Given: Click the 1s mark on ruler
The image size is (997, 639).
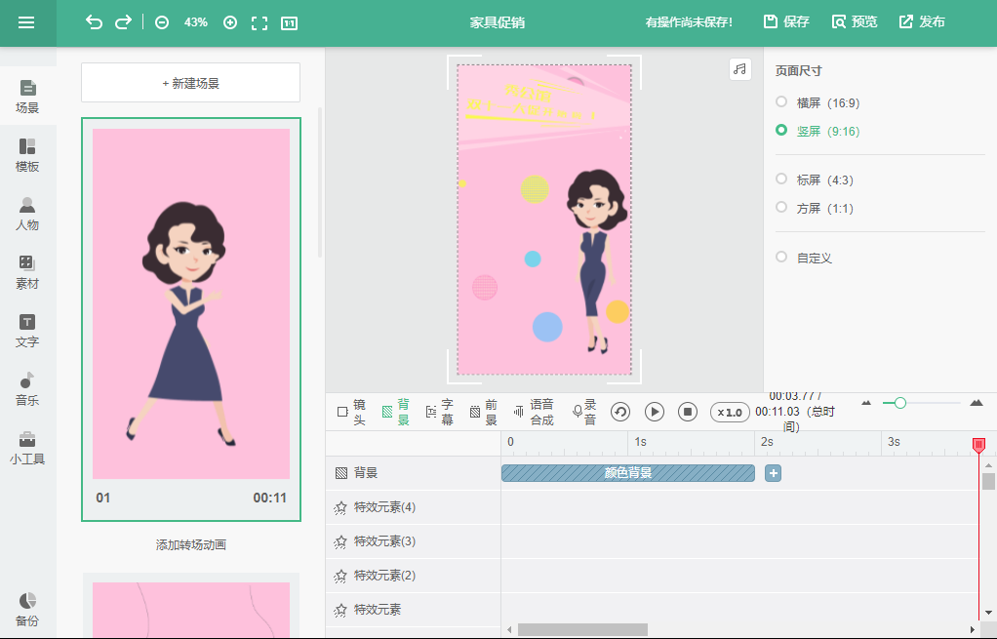Looking at the screenshot, I should point(640,441).
